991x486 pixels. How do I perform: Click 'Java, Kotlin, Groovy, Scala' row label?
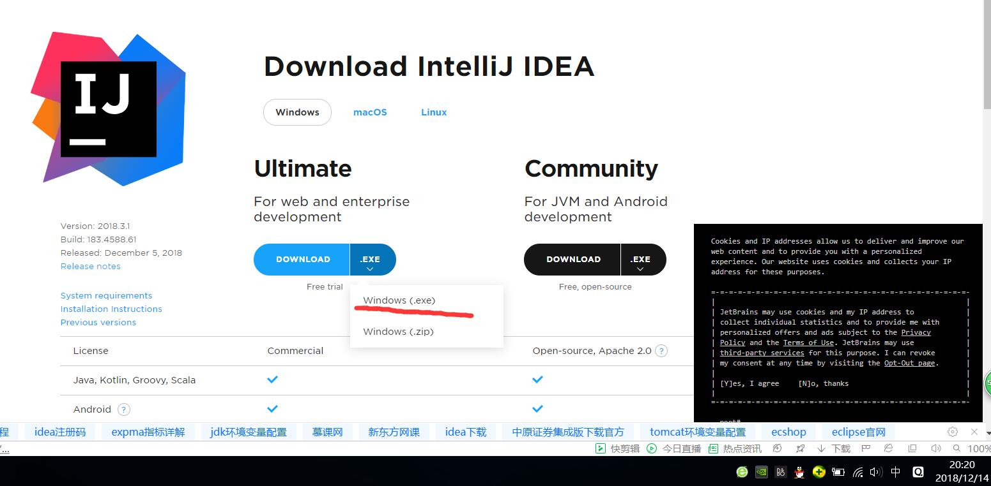[x=134, y=380]
